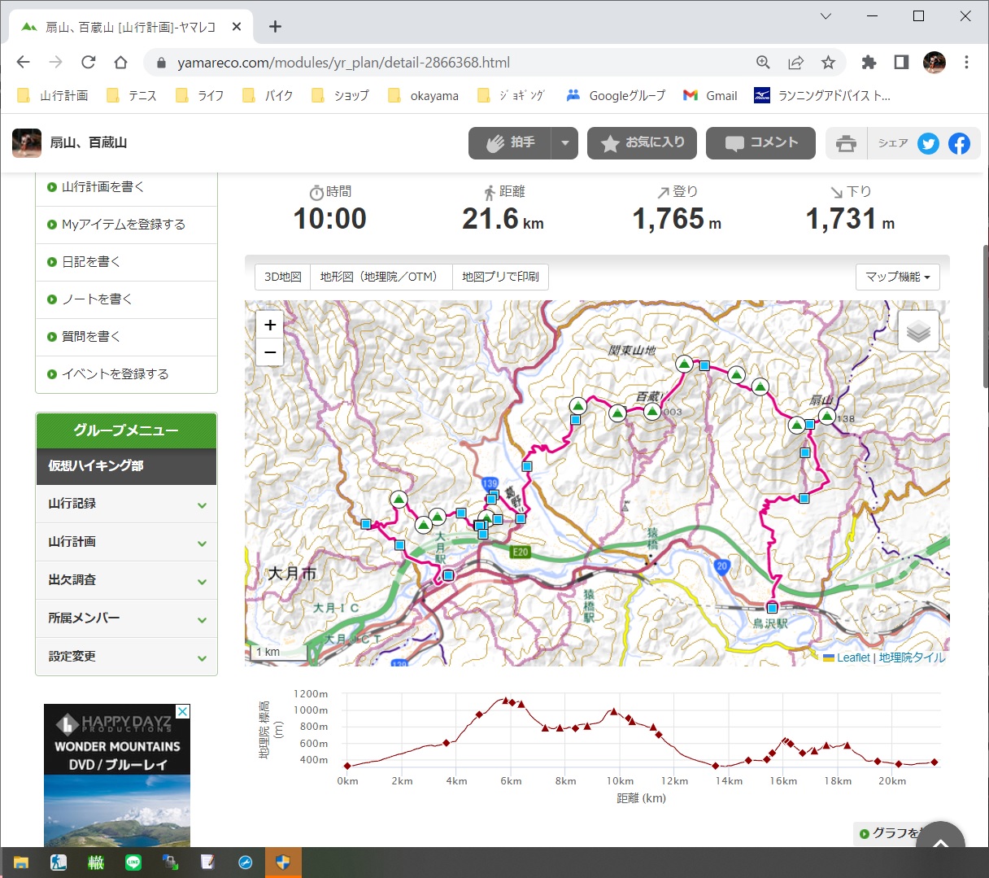989x878 pixels.
Task: Click the printer icon
Action: point(846,144)
